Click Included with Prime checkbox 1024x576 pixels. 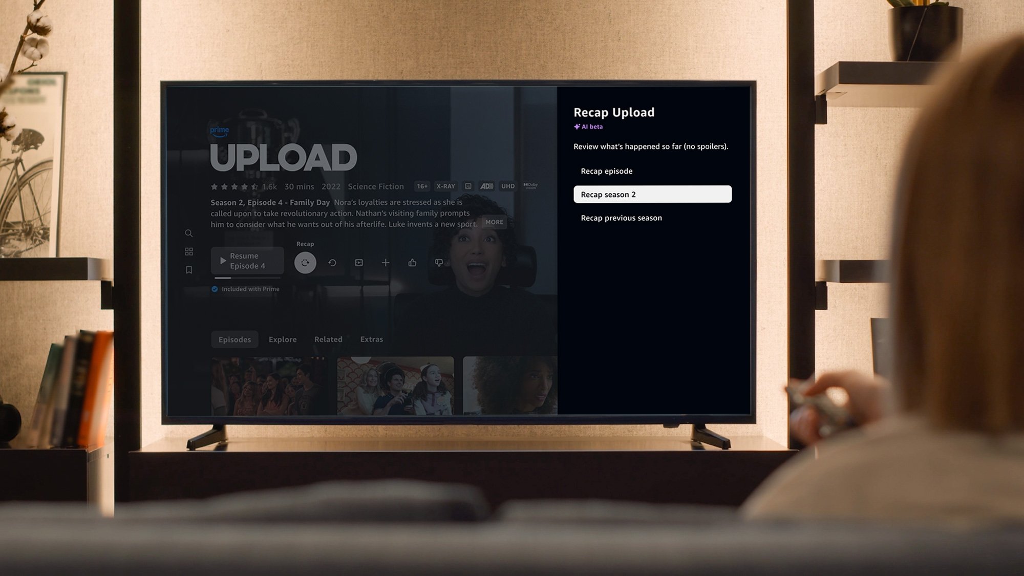(x=215, y=288)
